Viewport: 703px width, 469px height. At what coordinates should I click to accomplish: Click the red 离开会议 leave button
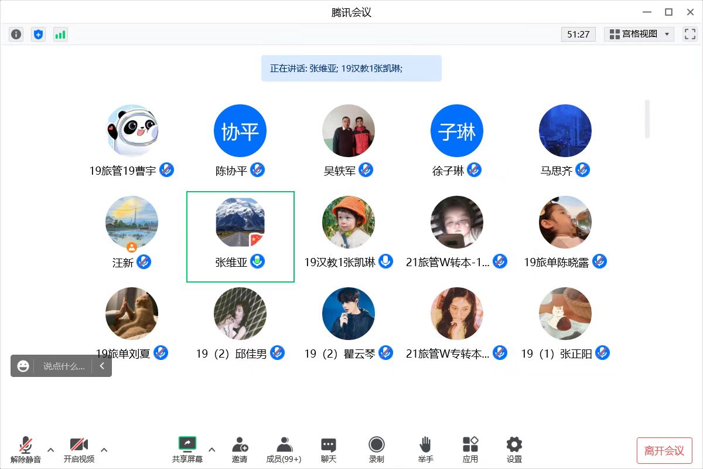pos(664,451)
